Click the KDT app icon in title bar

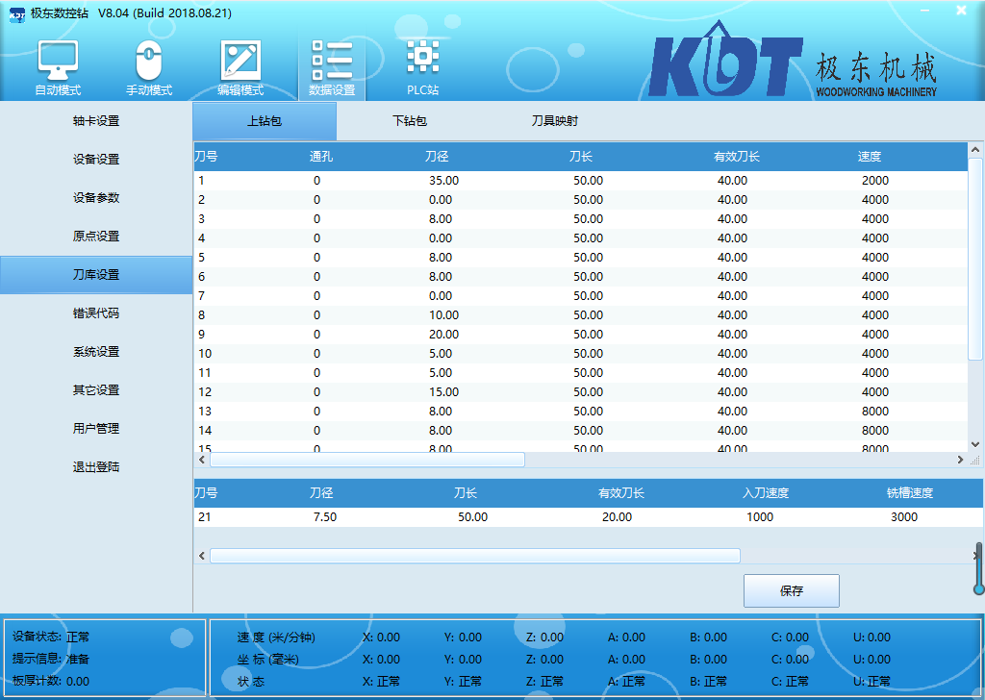pyautogui.click(x=16, y=12)
